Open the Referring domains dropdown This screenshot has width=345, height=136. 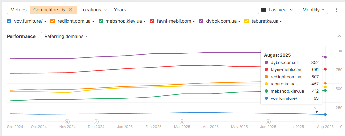tap(66, 36)
